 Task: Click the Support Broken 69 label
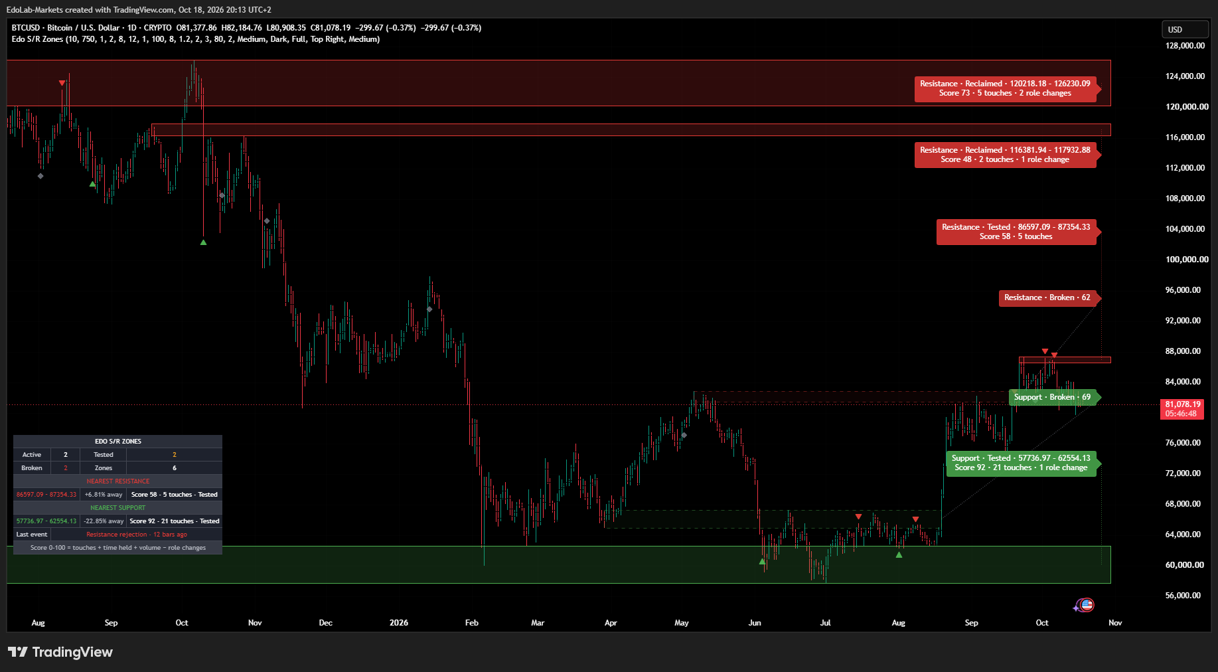[1052, 397]
